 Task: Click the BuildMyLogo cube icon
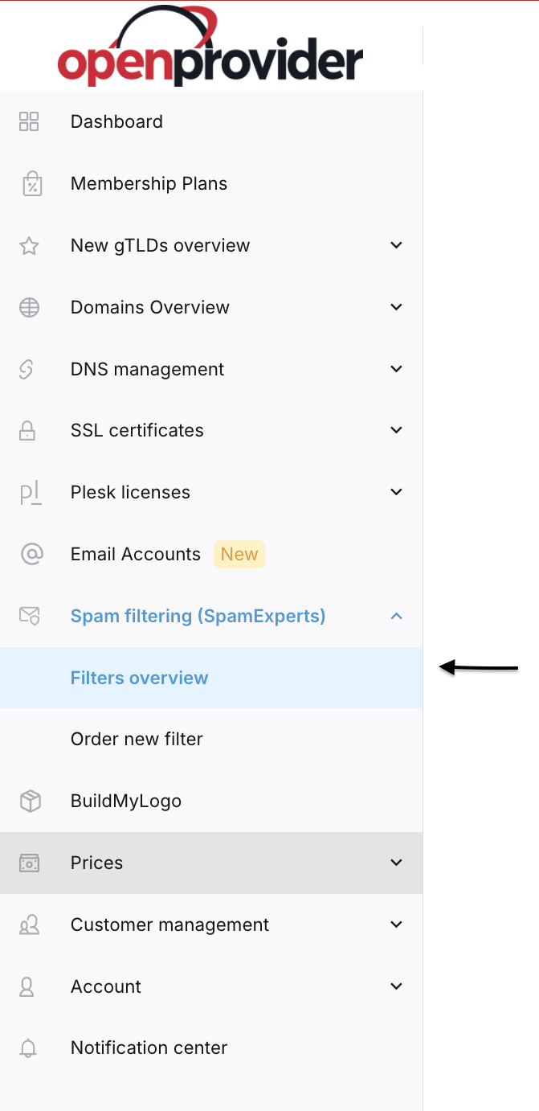point(31,801)
